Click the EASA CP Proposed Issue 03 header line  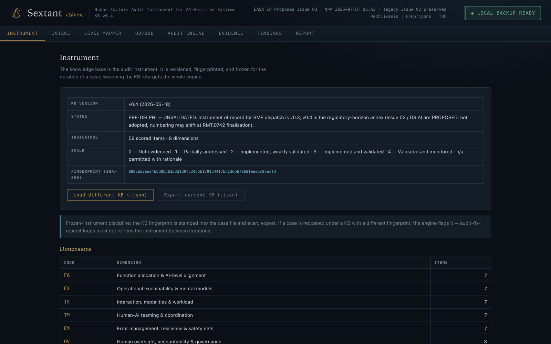pos(350,9)
